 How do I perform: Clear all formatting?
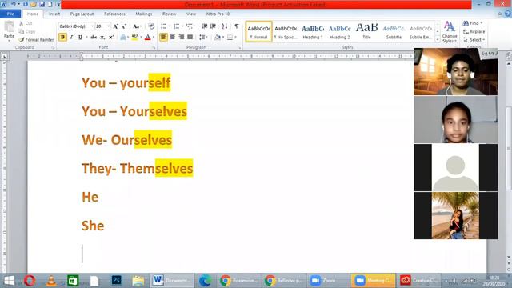[151, 26]
